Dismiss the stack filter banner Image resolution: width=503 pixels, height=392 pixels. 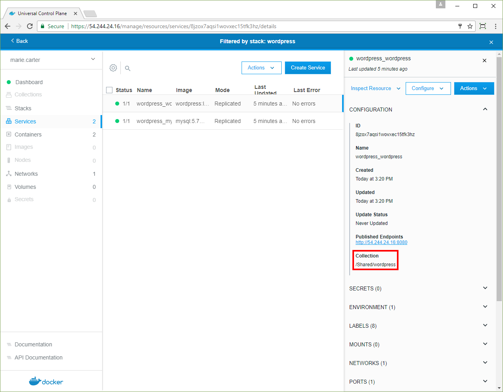click(491, 42)
